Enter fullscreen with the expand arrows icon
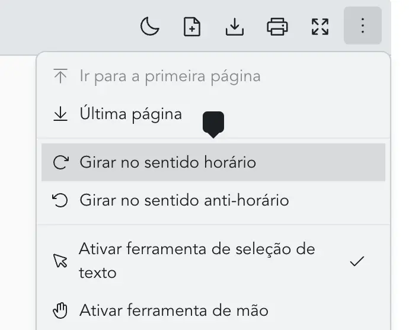Viewport: 409px width, 330px height. (x=320, y=27)
